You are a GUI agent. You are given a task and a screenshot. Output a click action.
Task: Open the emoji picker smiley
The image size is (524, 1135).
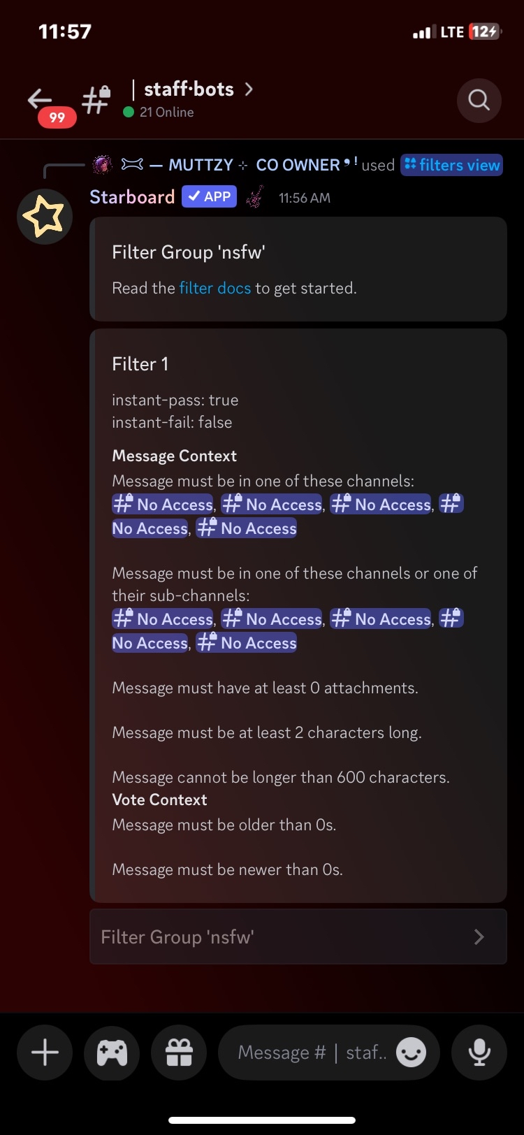(411, 1053)
